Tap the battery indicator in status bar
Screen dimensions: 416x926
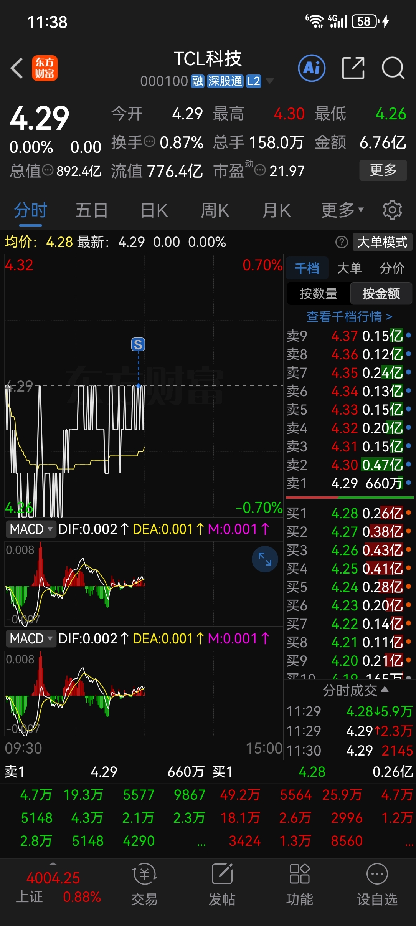(x=365, y=21)
